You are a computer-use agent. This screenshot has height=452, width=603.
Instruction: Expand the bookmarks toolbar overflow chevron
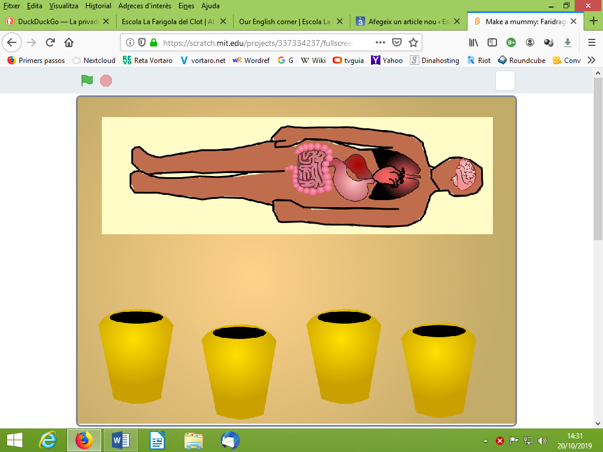pyautogui.click(x=591, y=60)
